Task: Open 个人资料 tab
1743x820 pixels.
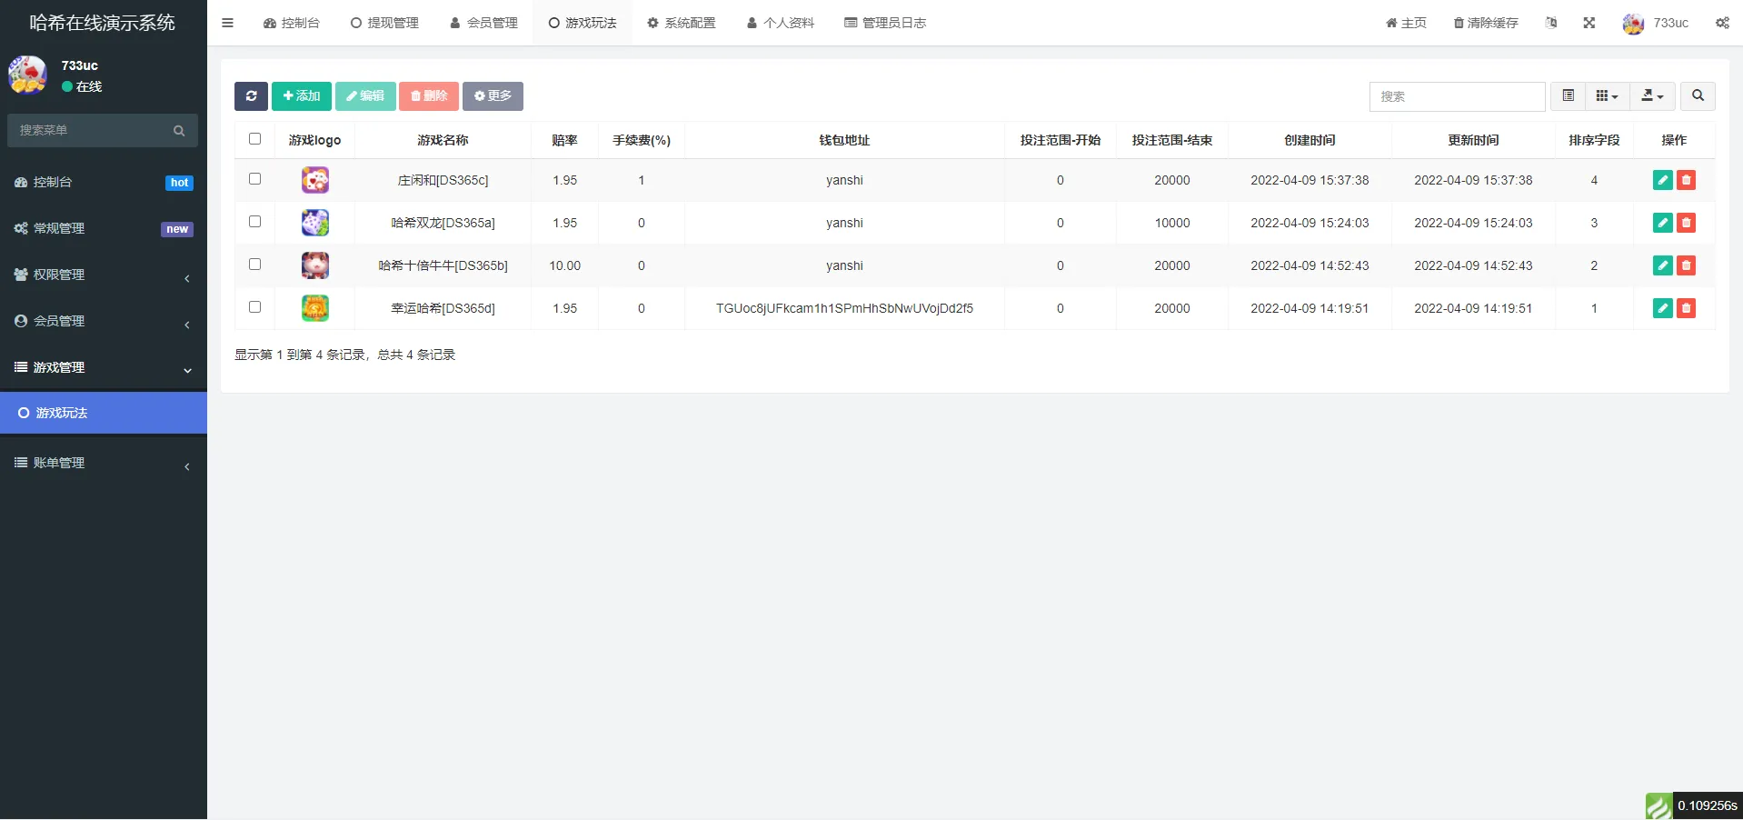Action: point(781,23)
